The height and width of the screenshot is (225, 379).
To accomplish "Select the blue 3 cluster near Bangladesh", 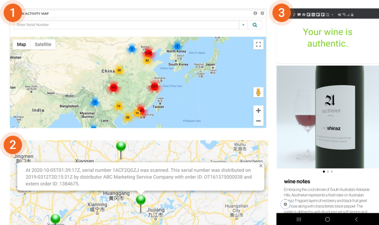I will point(95,102).
